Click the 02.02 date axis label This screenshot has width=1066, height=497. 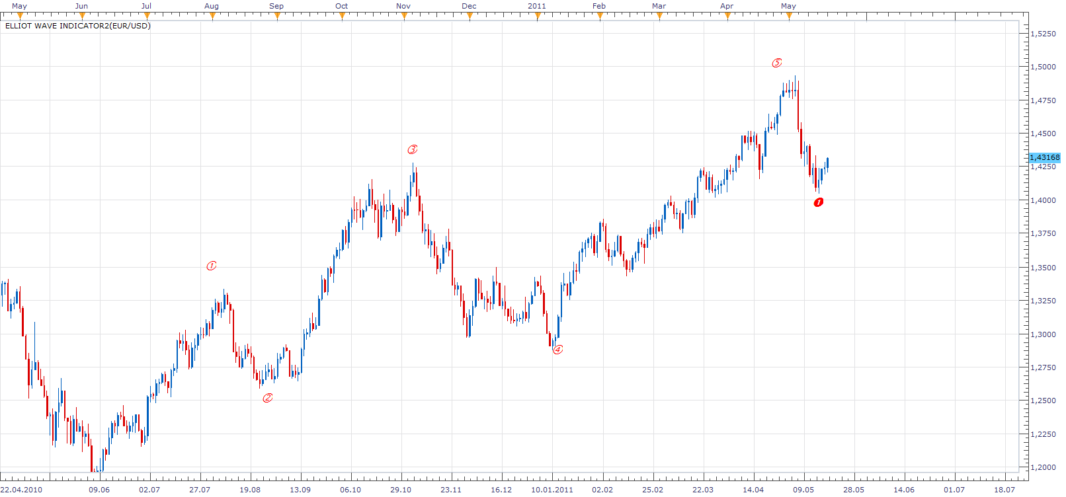602,490
